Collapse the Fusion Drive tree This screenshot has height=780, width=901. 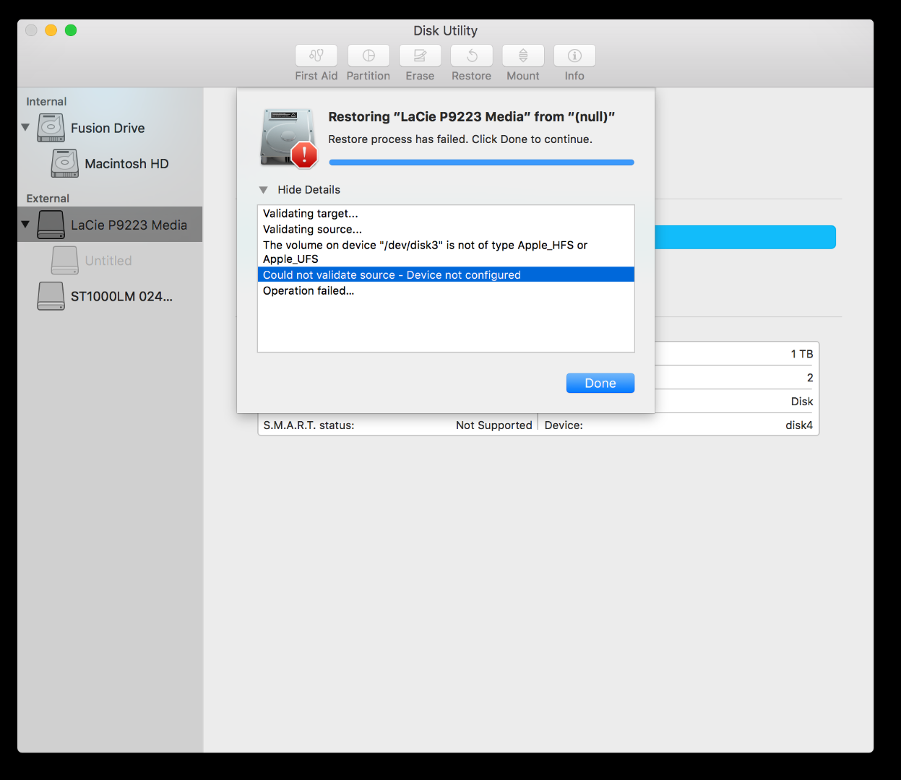25,127
